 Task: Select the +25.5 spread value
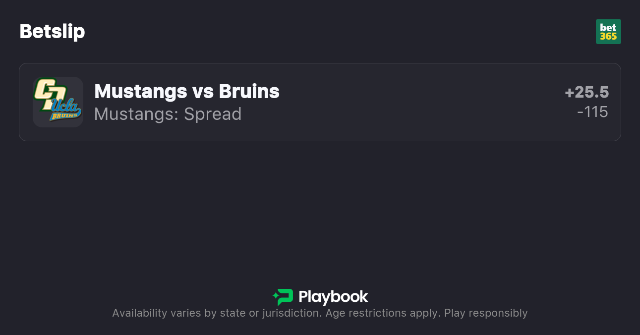click(x=586, y=92)
